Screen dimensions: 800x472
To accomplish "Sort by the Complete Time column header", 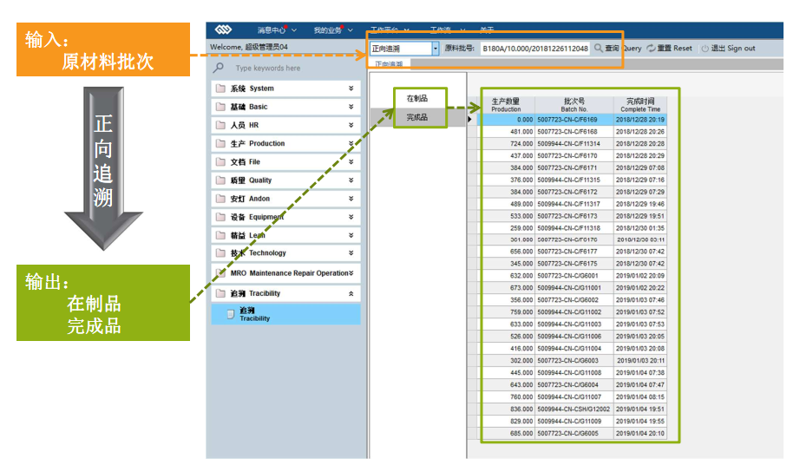I will tap(640, 105).
